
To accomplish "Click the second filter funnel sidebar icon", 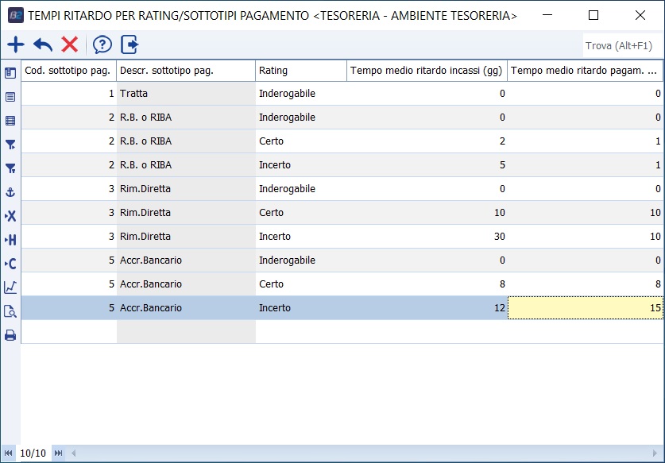I will pyautogui.click(x=10, y=168).
